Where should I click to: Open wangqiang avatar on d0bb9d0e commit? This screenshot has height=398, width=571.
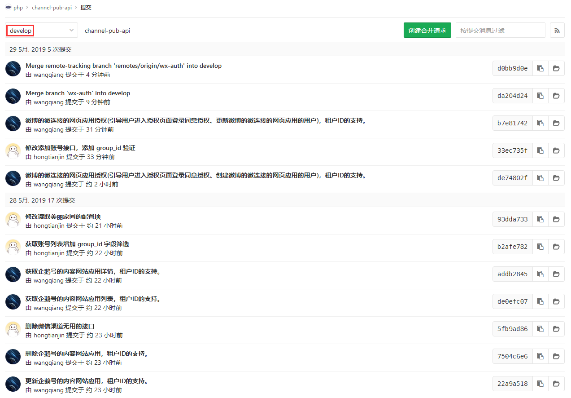[x=13, y=69]
